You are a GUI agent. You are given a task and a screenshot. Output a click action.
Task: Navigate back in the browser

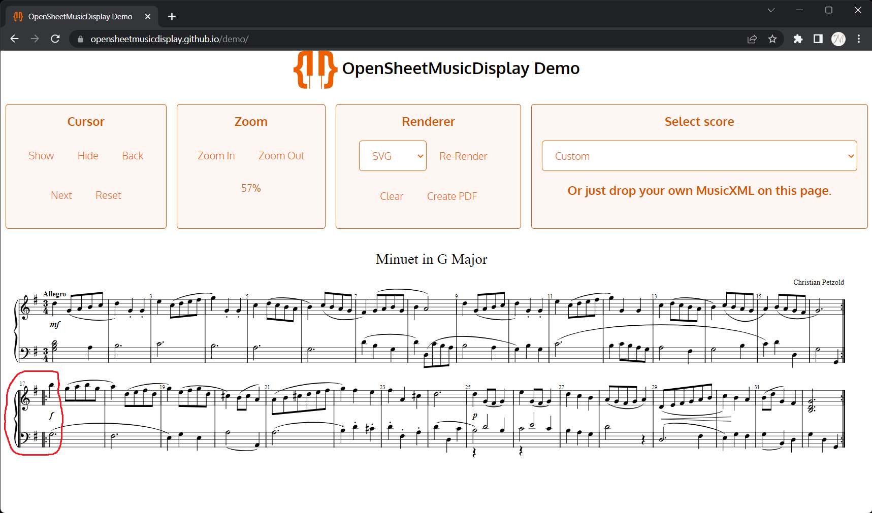tap(14, 39)
